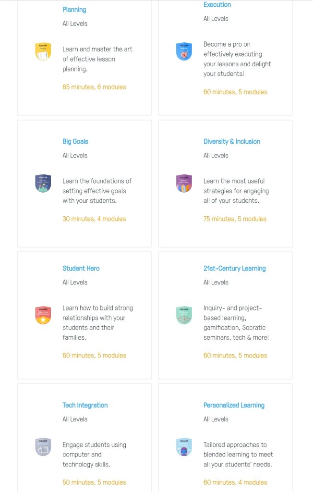This screenshot has width=313, height=492.
Task: Click the "75 minutes, 5 modules" duration text
Action: (235, 219)
